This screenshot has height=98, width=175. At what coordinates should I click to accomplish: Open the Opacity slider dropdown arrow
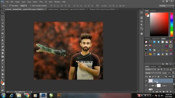(x=173, y=73)
